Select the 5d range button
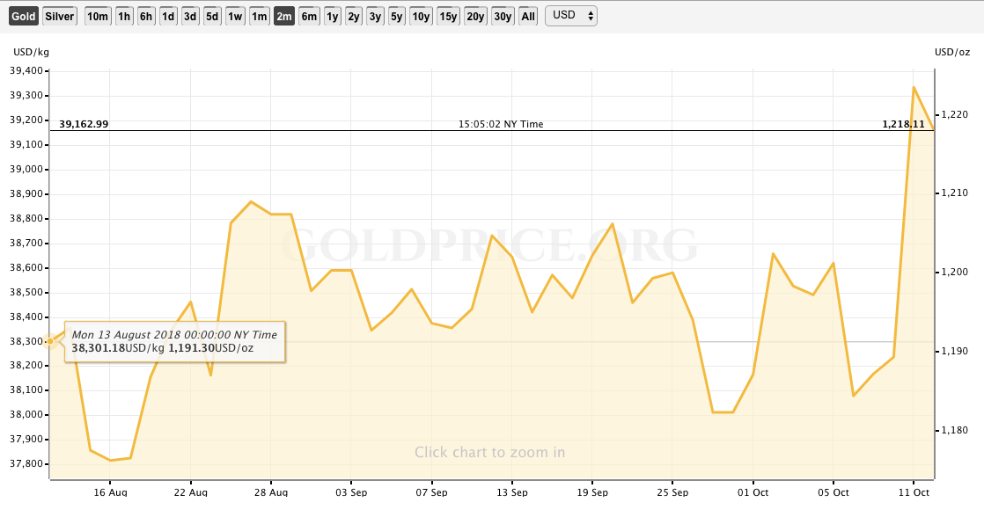984x517 pixels. pyautogui.click(x=212, y=16)
